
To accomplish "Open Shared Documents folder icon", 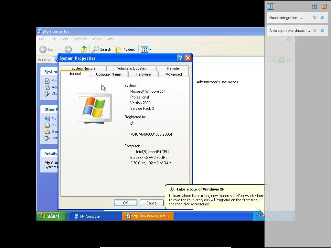I will point(47,132).
